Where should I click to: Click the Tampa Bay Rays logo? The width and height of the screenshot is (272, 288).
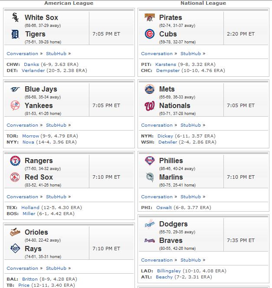(x=15, y=249)
